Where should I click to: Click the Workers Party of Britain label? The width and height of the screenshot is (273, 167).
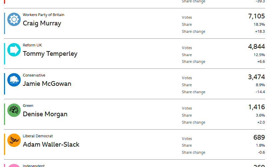pos(43,15)
